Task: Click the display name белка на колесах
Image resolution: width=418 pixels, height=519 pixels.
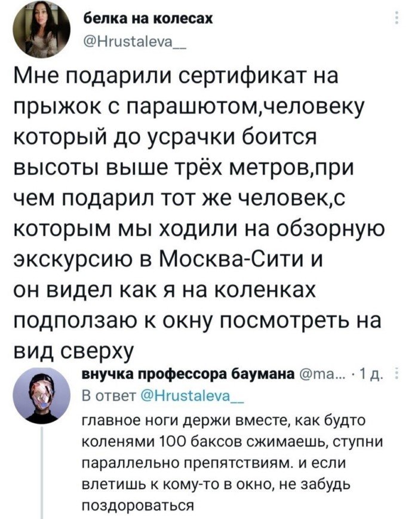Action: pos(147,19)
